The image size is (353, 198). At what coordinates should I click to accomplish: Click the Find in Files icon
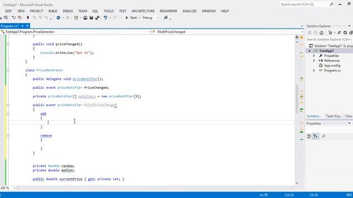pos(165,18)
